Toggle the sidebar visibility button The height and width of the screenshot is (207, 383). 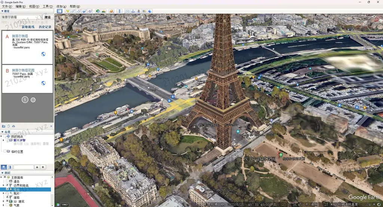coord(59,11)
